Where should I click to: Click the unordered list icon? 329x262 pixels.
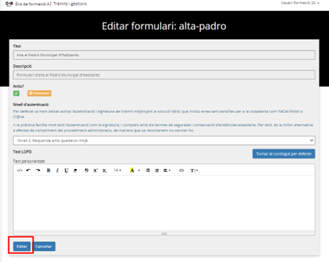point(148,170)
